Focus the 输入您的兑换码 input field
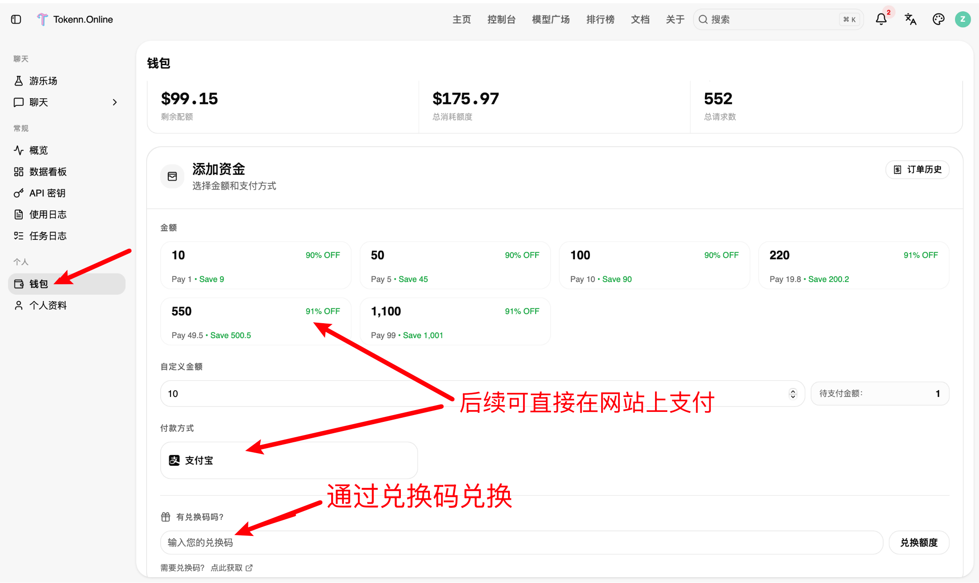979x583 pixels. pyautogui.click(x=522, y=543)
